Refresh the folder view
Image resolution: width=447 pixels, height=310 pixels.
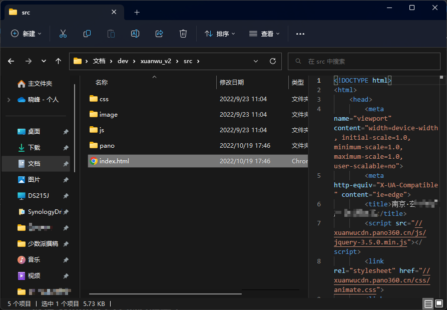(x=272, y=61)
